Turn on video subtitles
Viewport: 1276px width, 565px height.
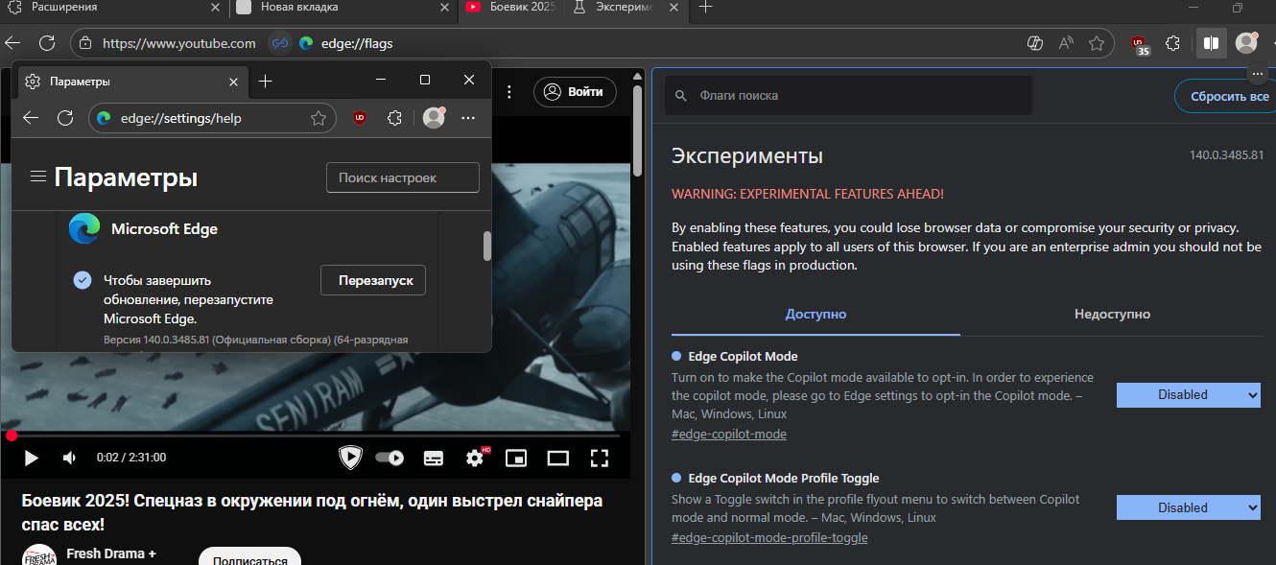click(x=434, y=459)
